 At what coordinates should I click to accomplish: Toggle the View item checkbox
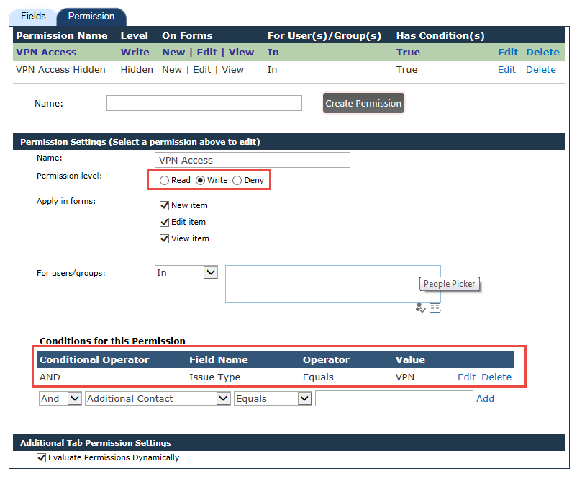(x=164, y=238)
